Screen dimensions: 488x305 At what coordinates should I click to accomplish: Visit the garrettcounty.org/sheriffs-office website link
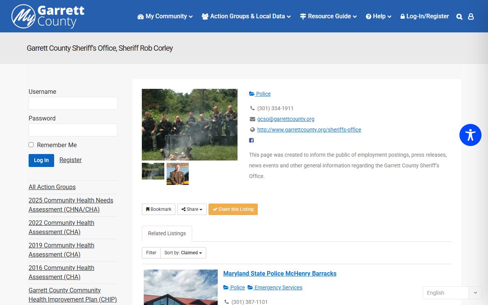[309, 130]
